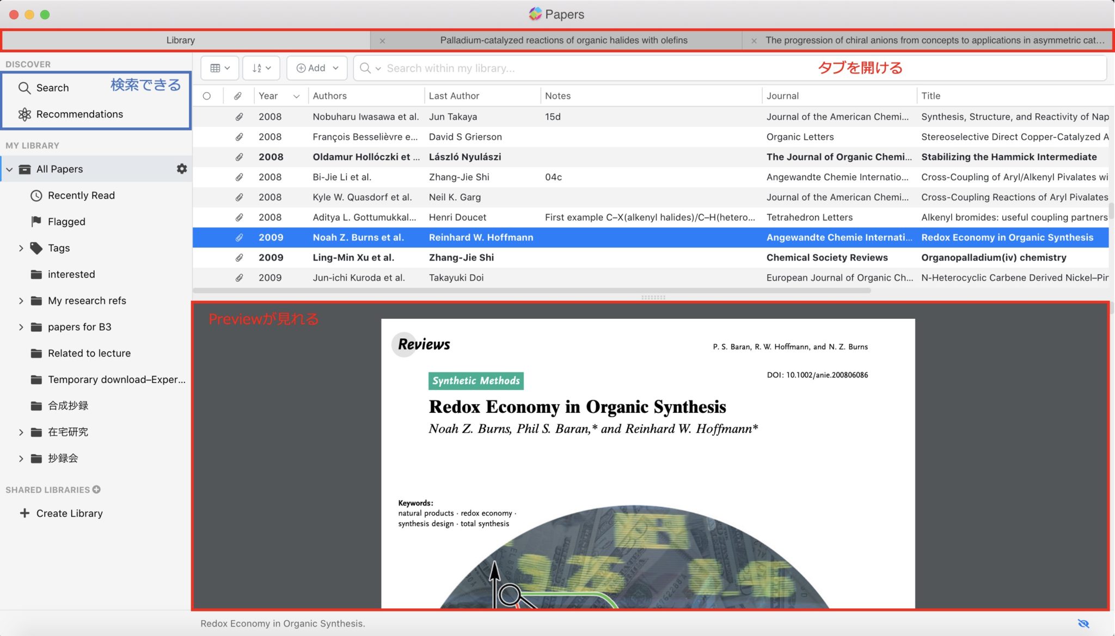Screen dimensions: 1115x636
Task: Open the sort order dropdown
Action: pos(261,68)
